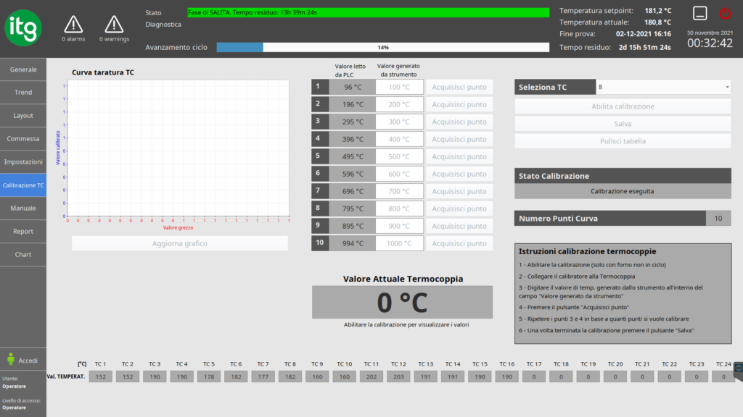Image resolution: width=743 pixels, height=417 pixels.
Task: Click Acquisisci punto for row 10
Action: (459, 243)
